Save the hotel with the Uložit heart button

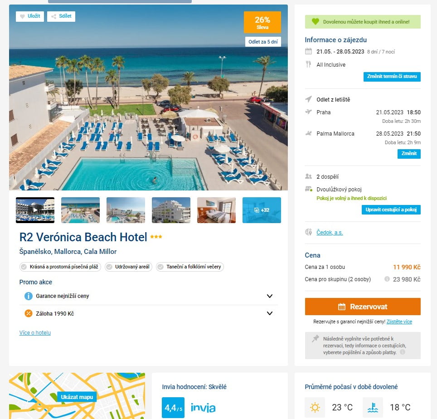(30, 16)
